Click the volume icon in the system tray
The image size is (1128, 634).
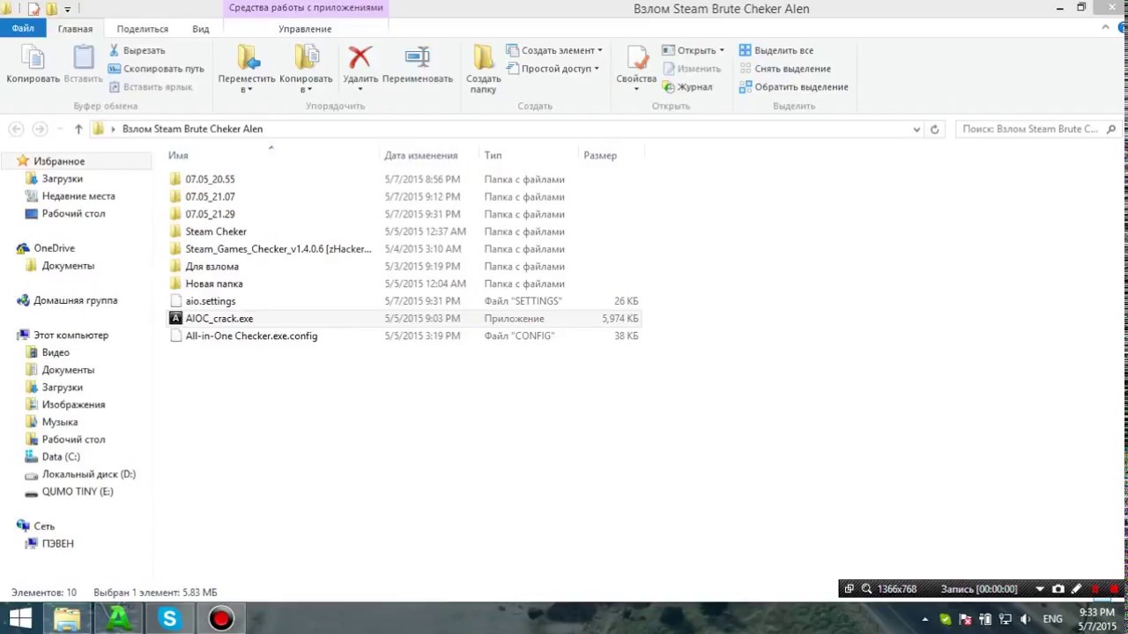click(1025, 619)
